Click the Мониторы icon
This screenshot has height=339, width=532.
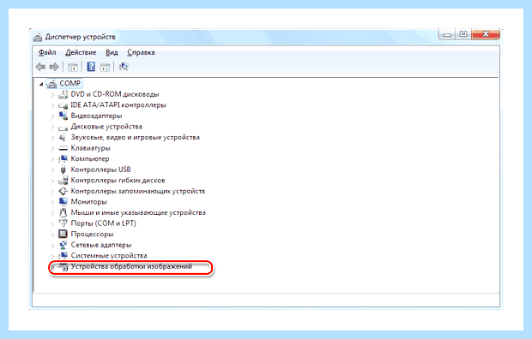pos(63,201)
